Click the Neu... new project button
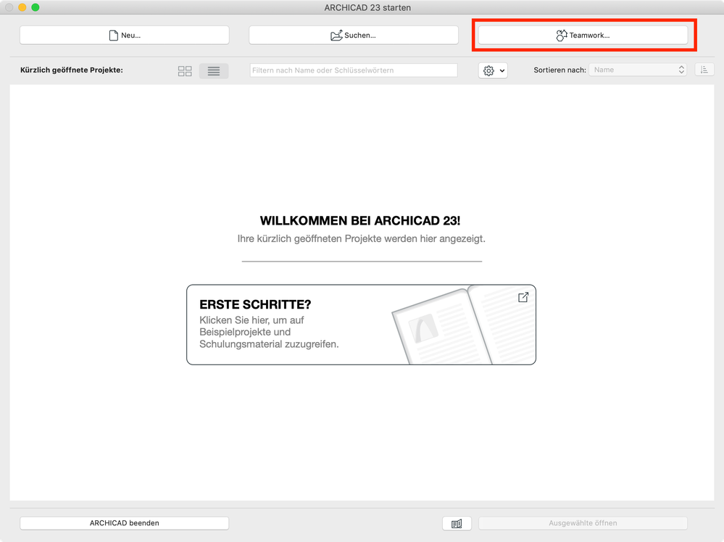This screenshot has height=542, width=724. tap(124, 35)
